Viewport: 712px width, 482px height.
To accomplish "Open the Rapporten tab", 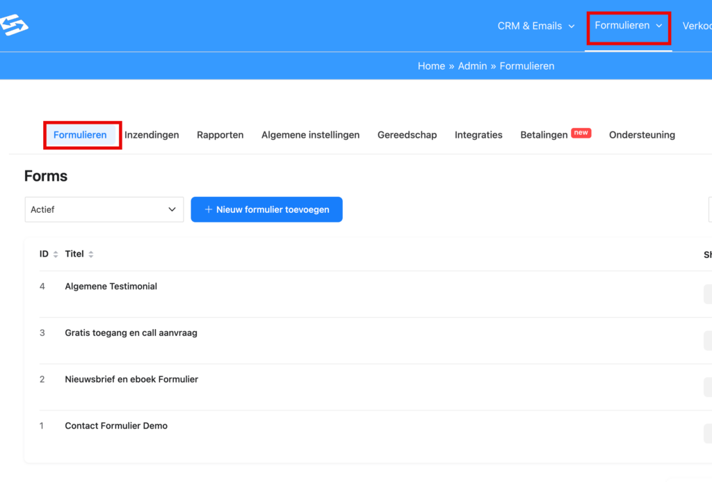I will (220, 135).
